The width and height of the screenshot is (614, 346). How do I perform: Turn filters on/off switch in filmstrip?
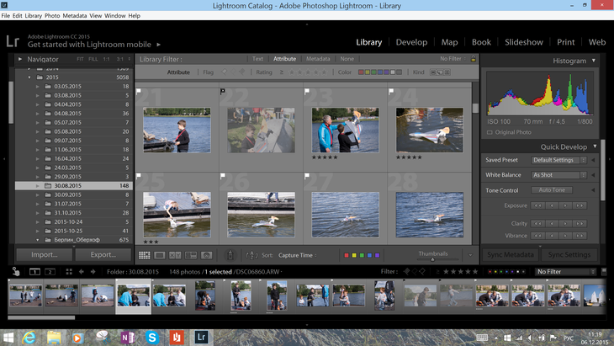click(x=604, y=272)
